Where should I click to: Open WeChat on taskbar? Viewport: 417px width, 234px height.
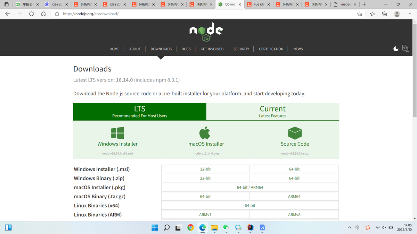coord(226,227)
